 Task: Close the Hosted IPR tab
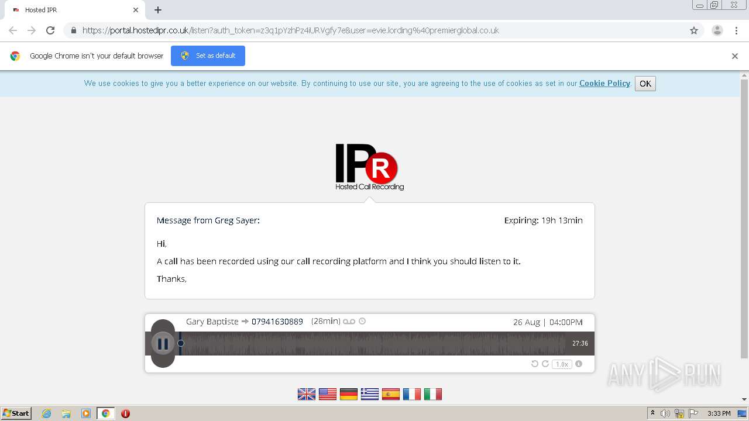[x=135, y=10]
